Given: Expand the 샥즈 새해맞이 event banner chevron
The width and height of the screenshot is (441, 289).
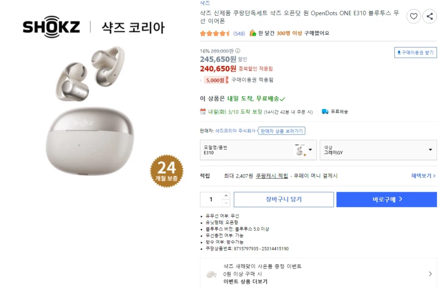Looking at the screenshot, I should [x=430, y=274].
